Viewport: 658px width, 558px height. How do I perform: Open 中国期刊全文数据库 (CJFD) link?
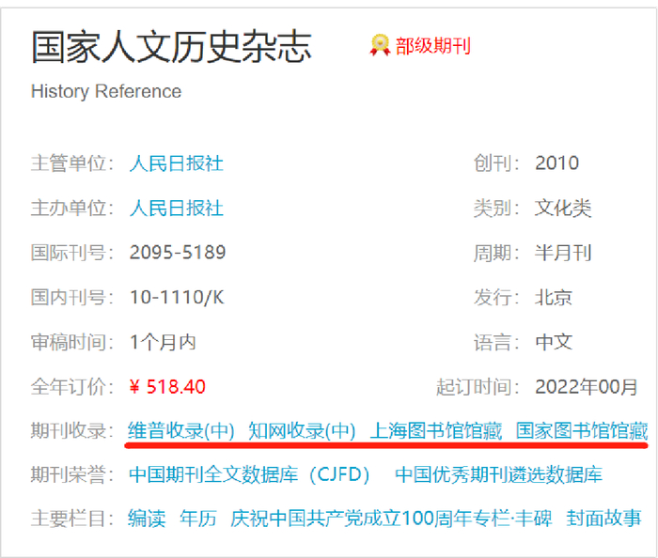(249, 475)
